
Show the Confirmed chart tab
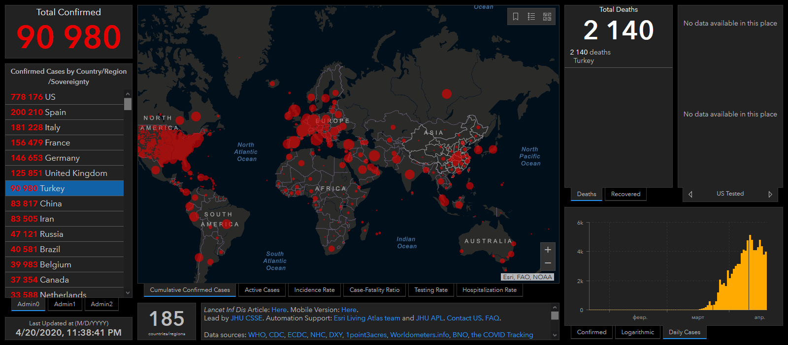tap(591, 332)
